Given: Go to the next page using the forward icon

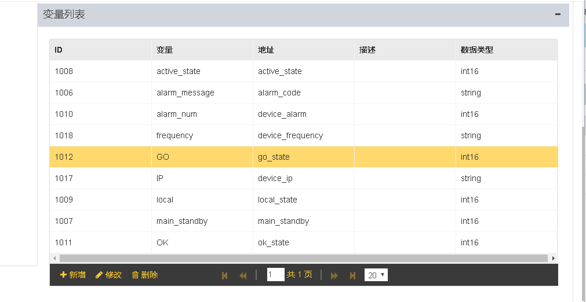Looking at the screenshot, I should [x=334, y=275].
